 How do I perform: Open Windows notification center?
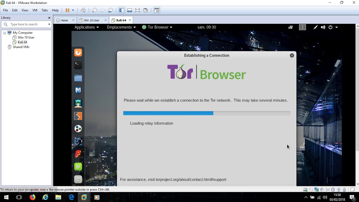353,197
